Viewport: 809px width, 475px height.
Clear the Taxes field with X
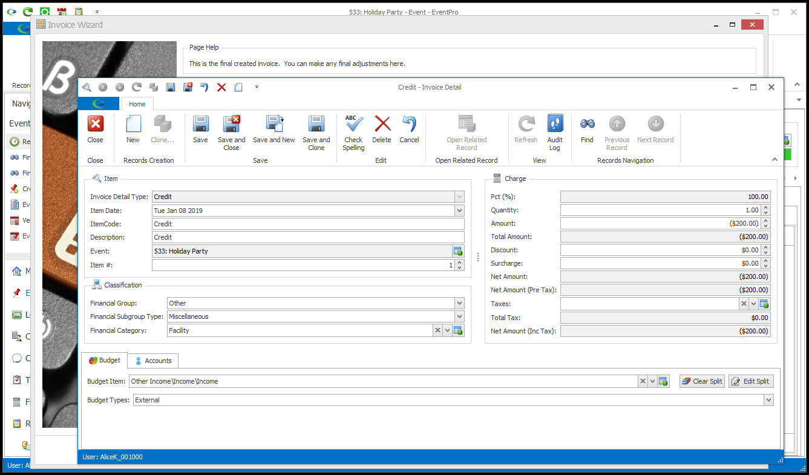[744, 304]
